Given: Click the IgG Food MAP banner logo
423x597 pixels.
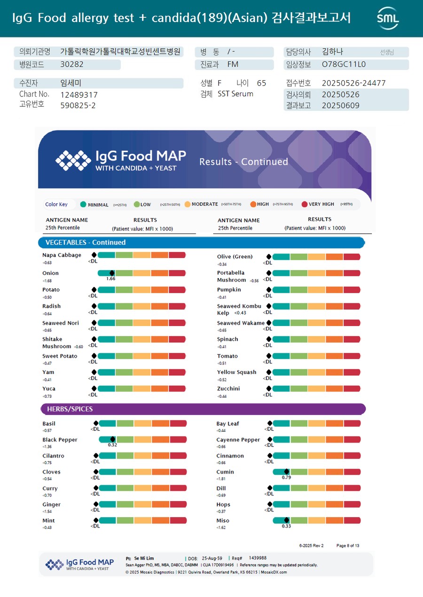Looking at the screenshot, I should point(121,160).
